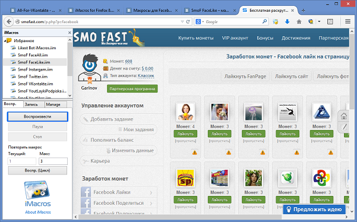This screenshot has width=357, height=222.
Task: Open the Manage tab in iMacros
Action: 56,104
